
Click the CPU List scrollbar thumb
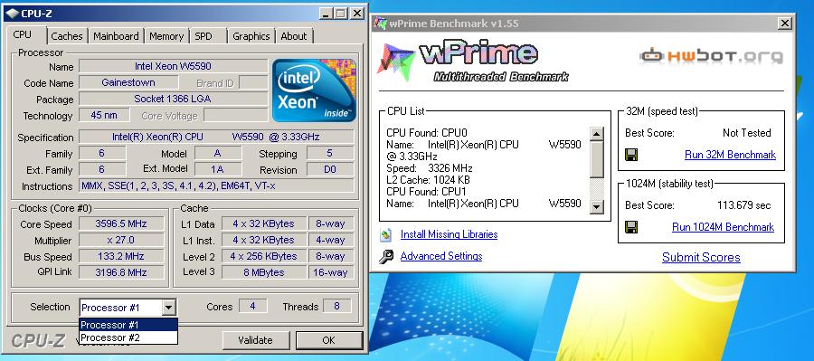[x=597, y=159]
